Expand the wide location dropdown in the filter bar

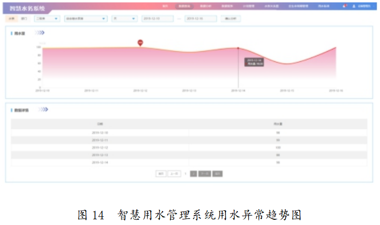coord(86,19)
